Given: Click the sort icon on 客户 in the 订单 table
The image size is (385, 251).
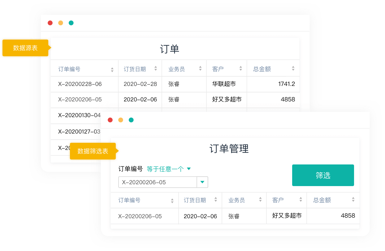Looking at the screenshot, I should pos(241,68).
